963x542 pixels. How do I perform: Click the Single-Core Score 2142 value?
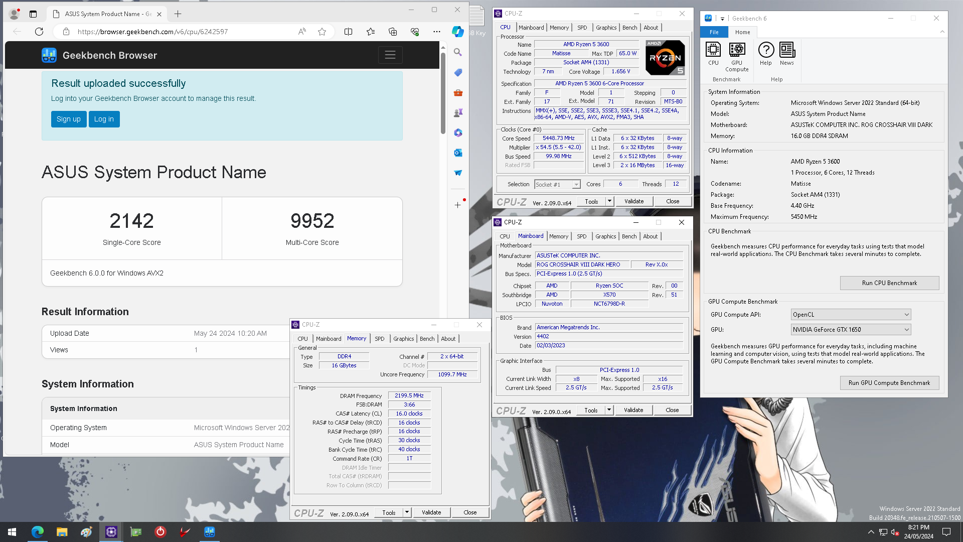pos(131,221)
